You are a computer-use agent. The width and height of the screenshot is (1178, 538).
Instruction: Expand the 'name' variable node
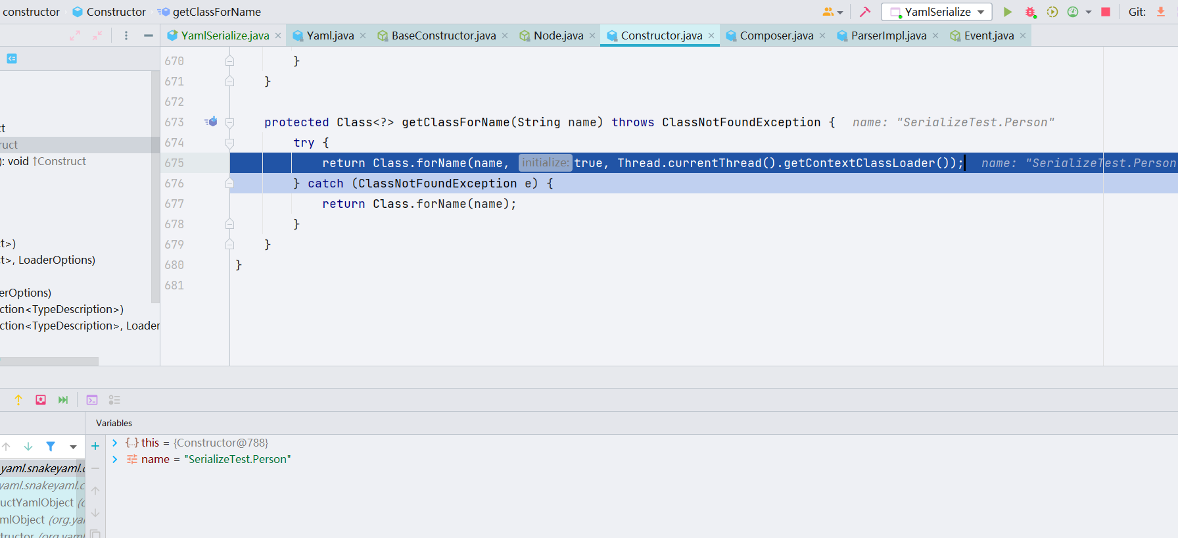(x=115, y=459)
